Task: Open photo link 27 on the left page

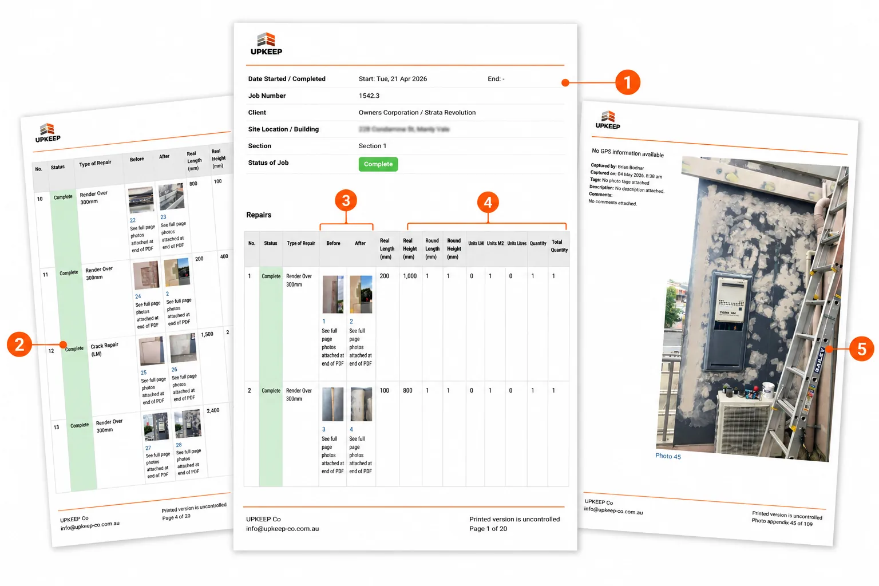Action: coord(148,448)
